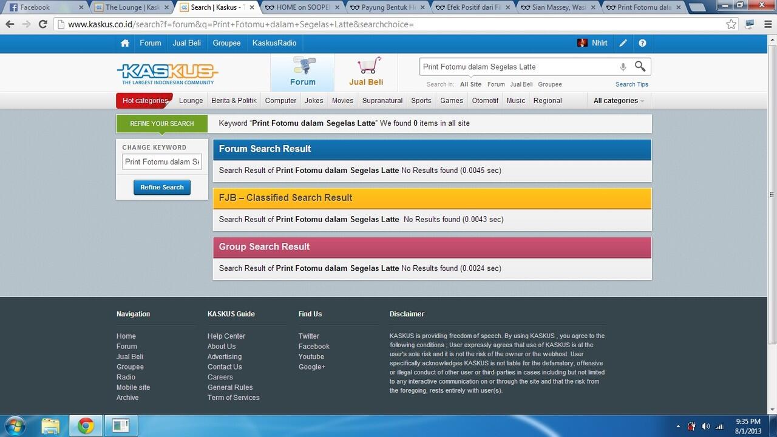Set search scope to All Site
This screenshot has width=777, height=437.
pos(470,84)
